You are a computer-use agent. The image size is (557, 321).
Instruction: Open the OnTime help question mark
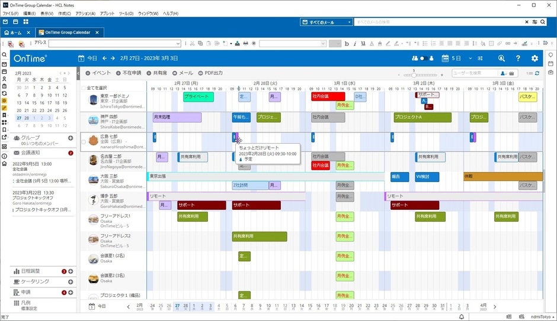tap(518, 59)
